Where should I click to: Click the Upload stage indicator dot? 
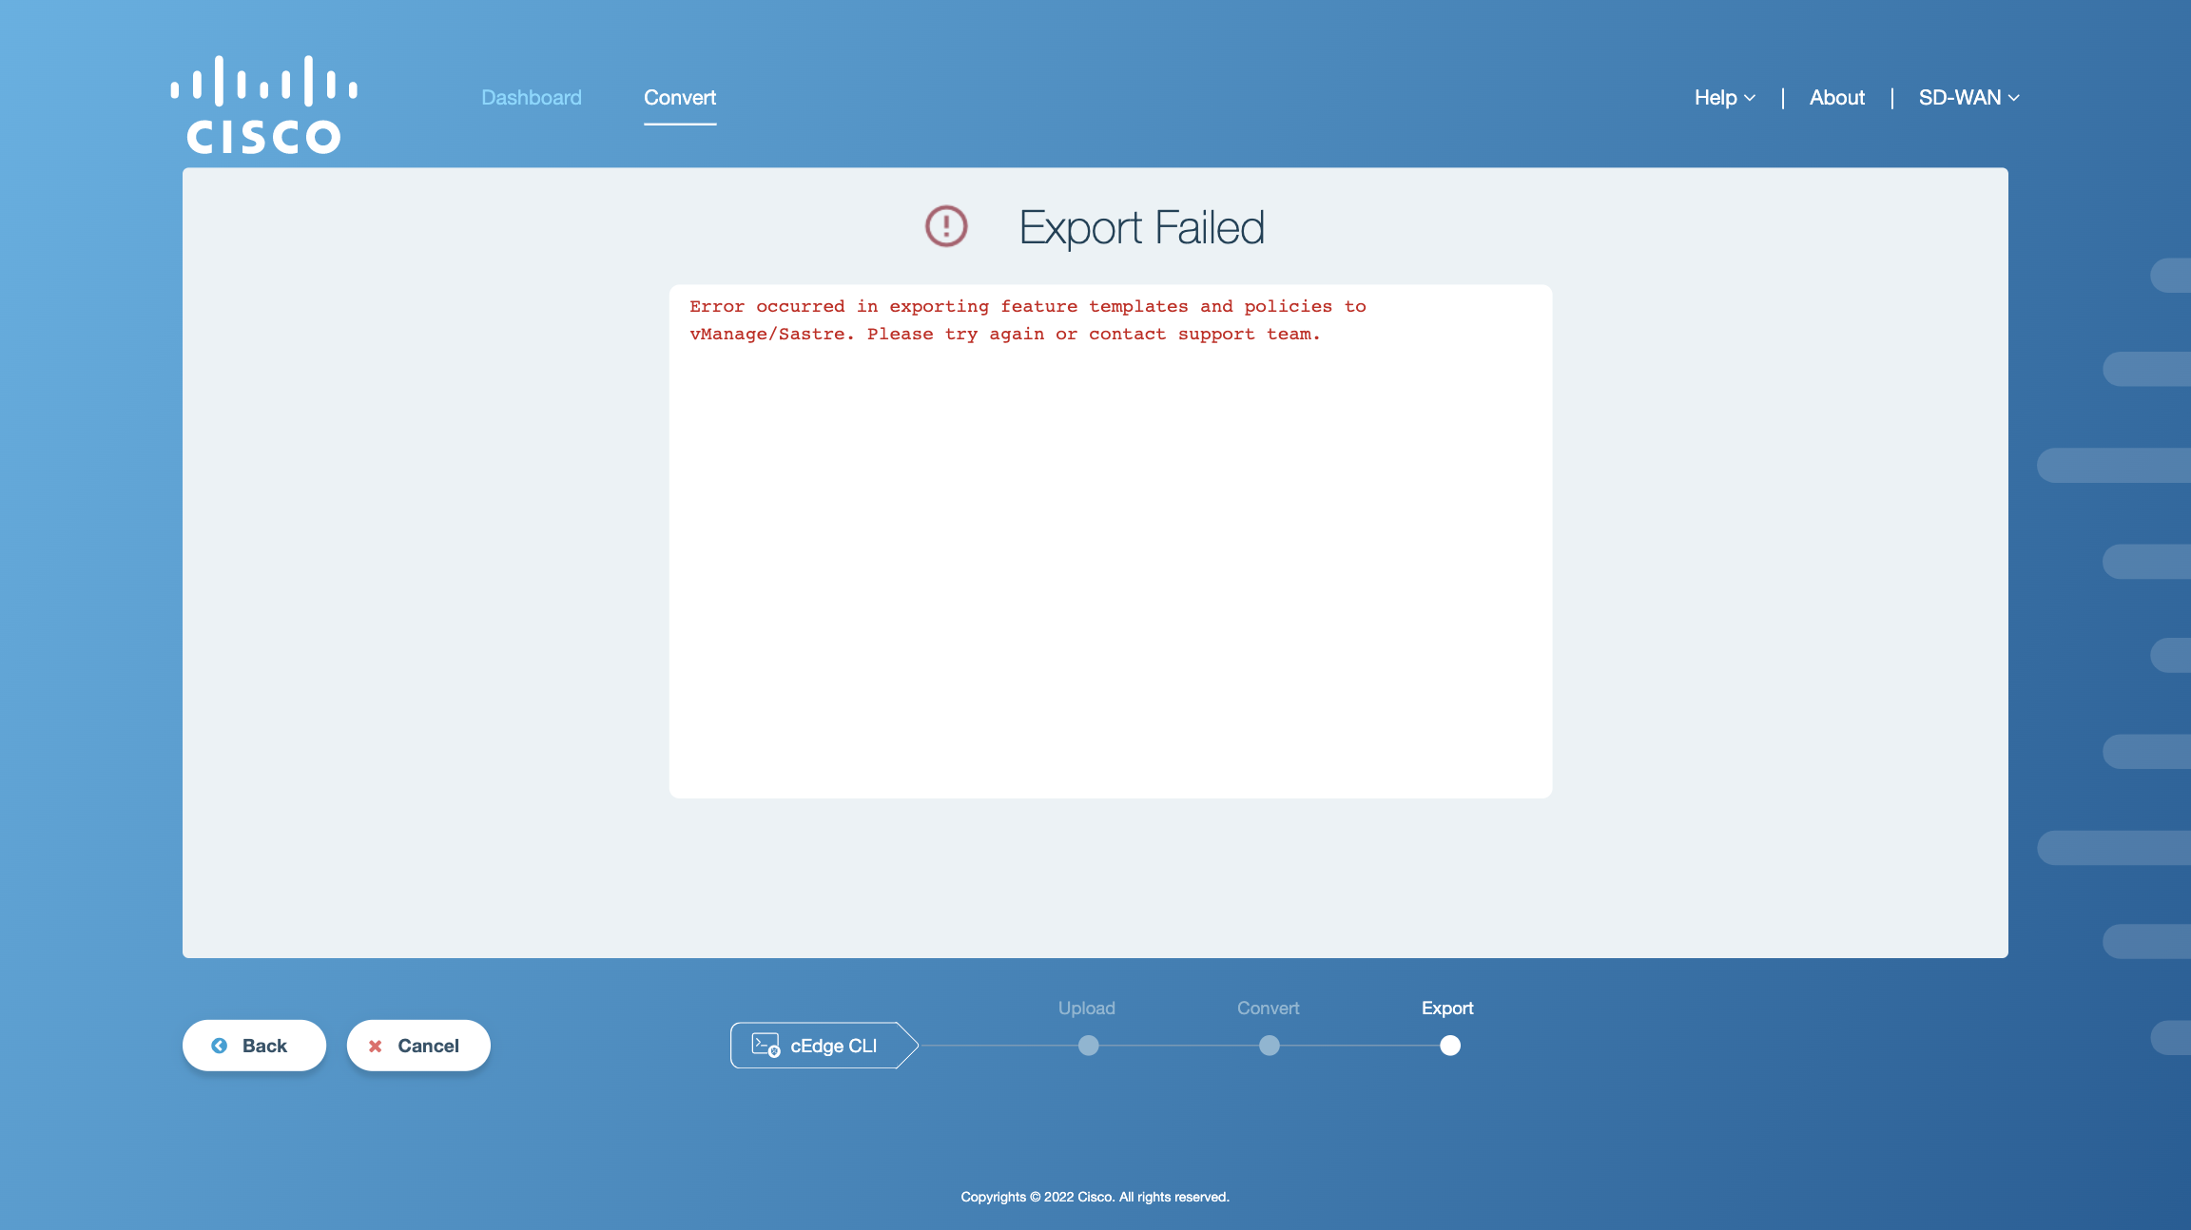[x=1087, y=1044]
